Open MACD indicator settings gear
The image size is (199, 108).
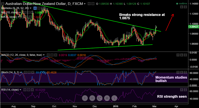(x=52, y=55)
